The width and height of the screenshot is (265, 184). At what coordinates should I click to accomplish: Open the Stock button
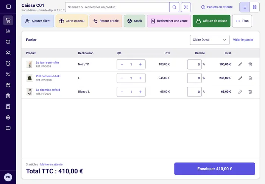coord(134,21)
